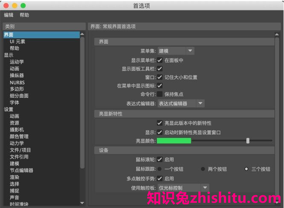Select 文件/项目 in category list
Viewport: 284px width, 208px height.
click(20, 150)
